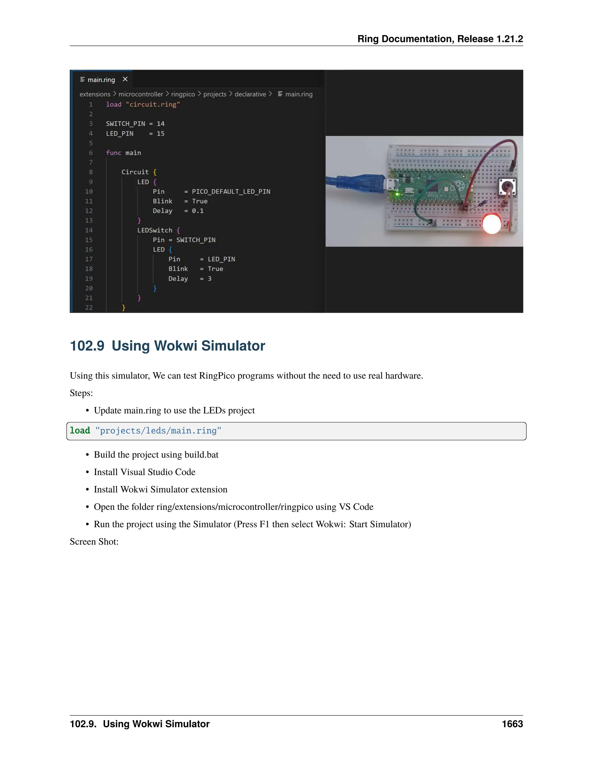Viewport: 593px width, 768px height.
Task: Open the ringpico breadcrumb segment
Action: coord(183,94)
